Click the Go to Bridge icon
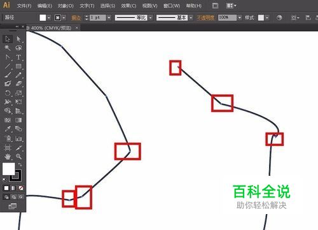Screen dimensions: 318x230 [x=215, y=6]
